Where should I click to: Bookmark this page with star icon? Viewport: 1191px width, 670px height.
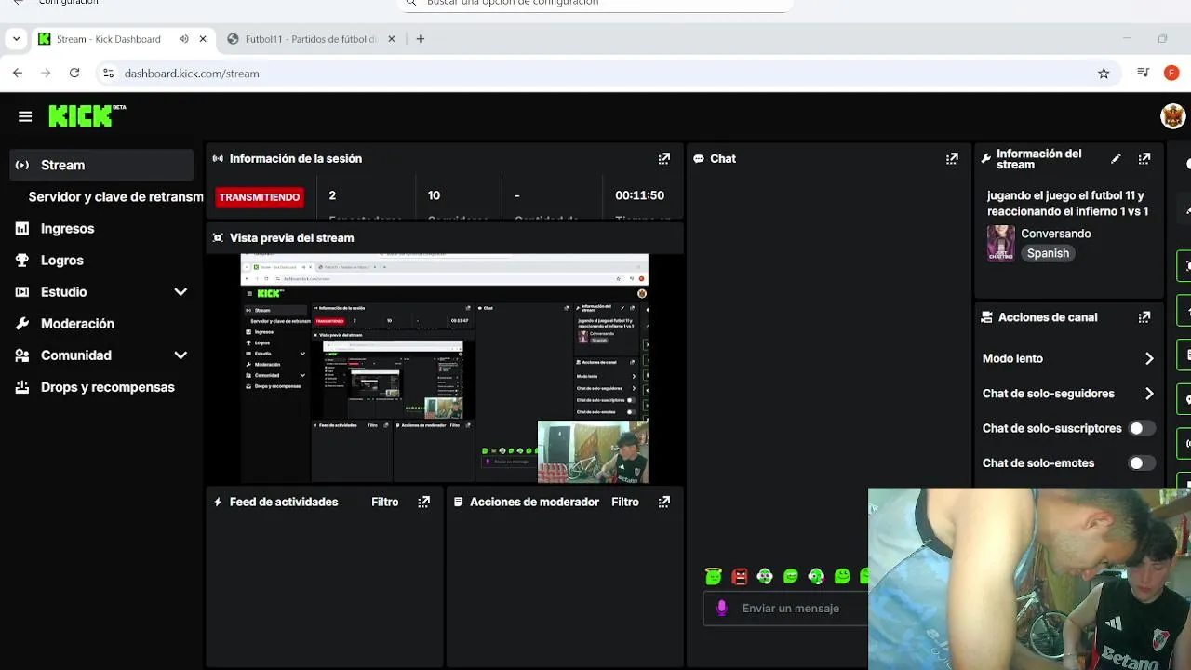pos(1104,74)
